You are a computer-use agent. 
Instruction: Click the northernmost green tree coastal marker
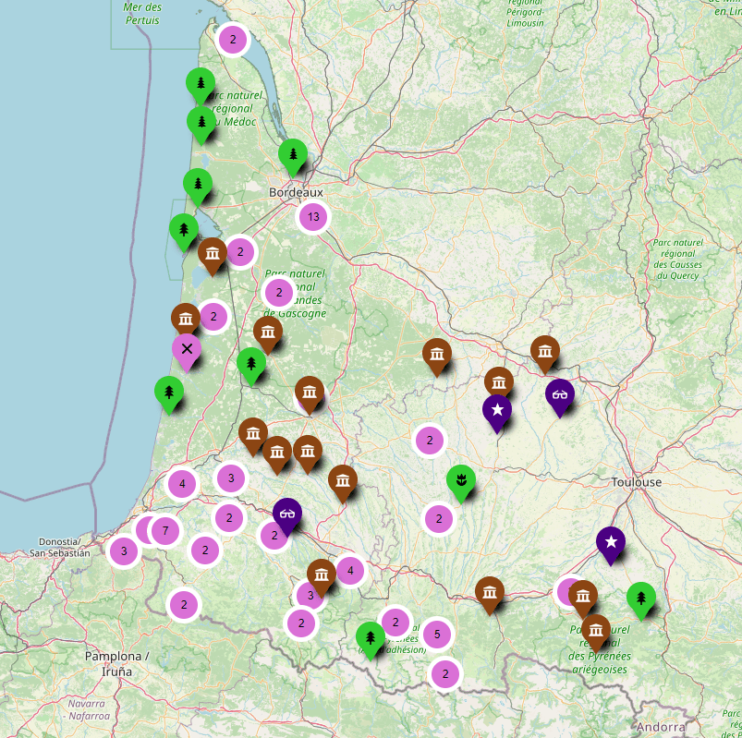click(201, 84)
